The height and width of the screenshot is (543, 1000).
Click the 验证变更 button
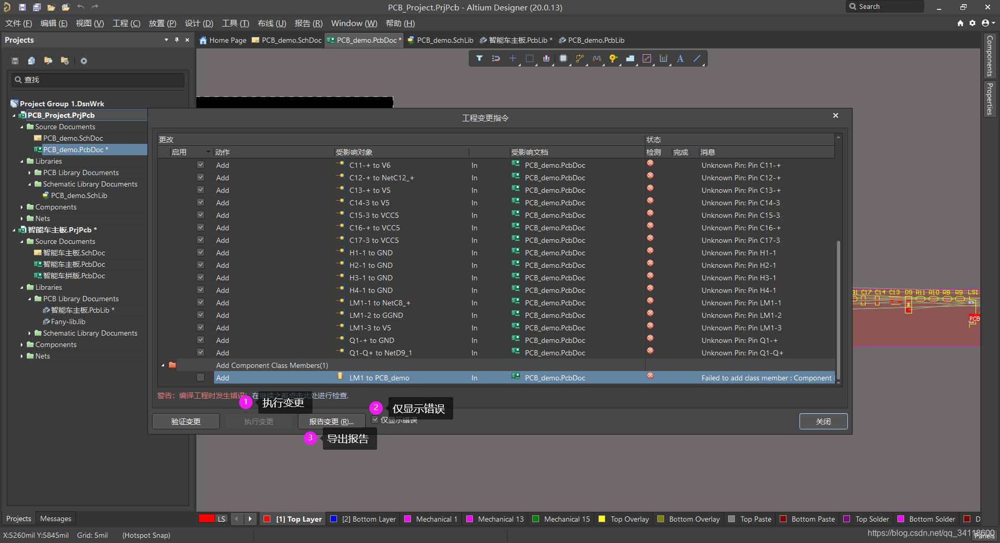pyautogui.click(x=186, y=421)
